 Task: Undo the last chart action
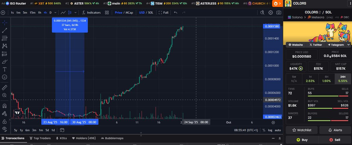pos(175,13)
